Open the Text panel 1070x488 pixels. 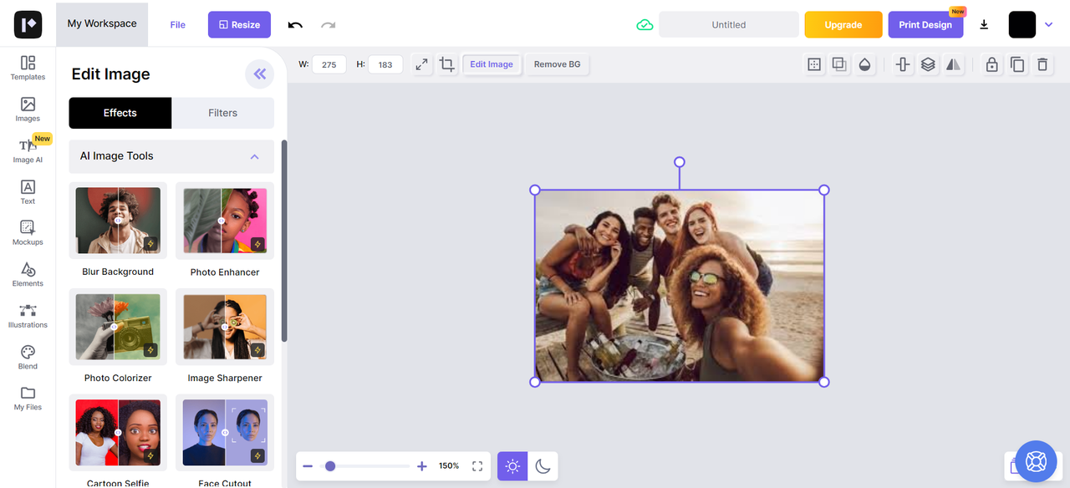pyautogui.click(x=28, y=192)
